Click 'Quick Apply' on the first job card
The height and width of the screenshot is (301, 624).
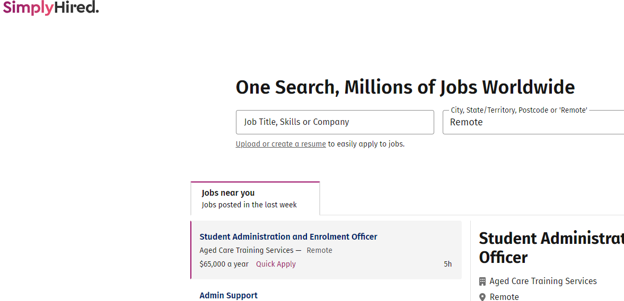(x=276, y=264)
